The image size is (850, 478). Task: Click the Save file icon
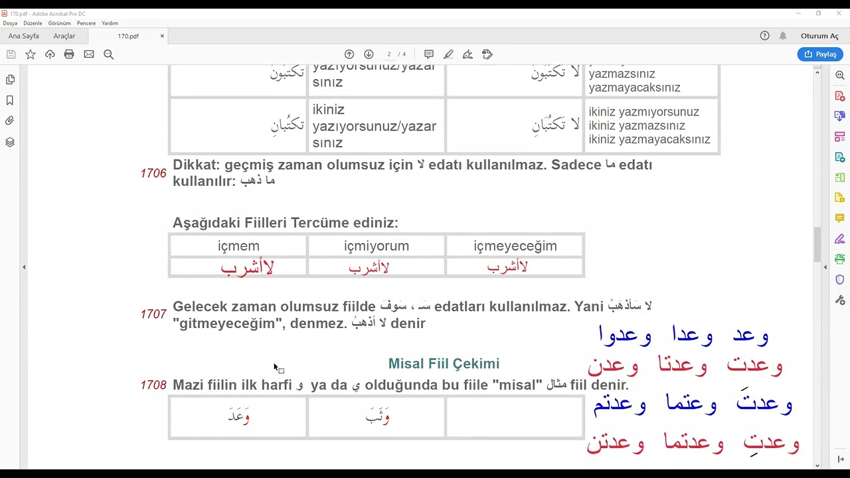pos(11,54)
